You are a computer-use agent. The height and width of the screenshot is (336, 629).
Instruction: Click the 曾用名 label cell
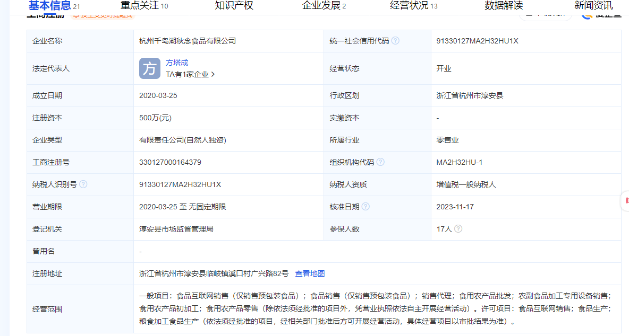[80, 251]
